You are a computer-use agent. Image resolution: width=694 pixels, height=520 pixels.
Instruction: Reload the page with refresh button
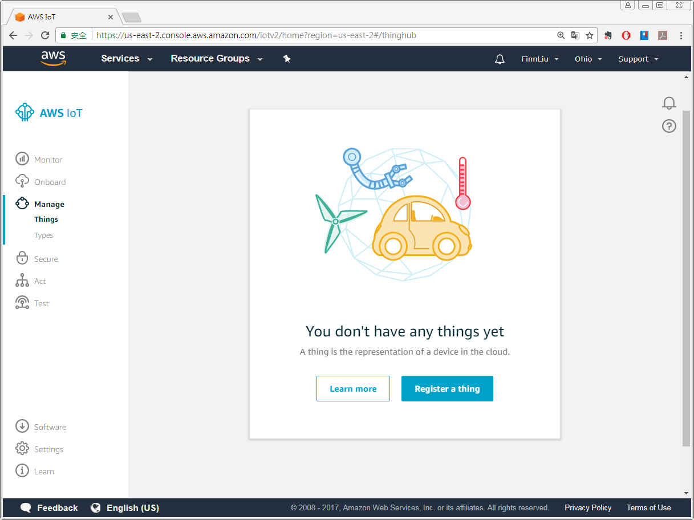(45, 35)
